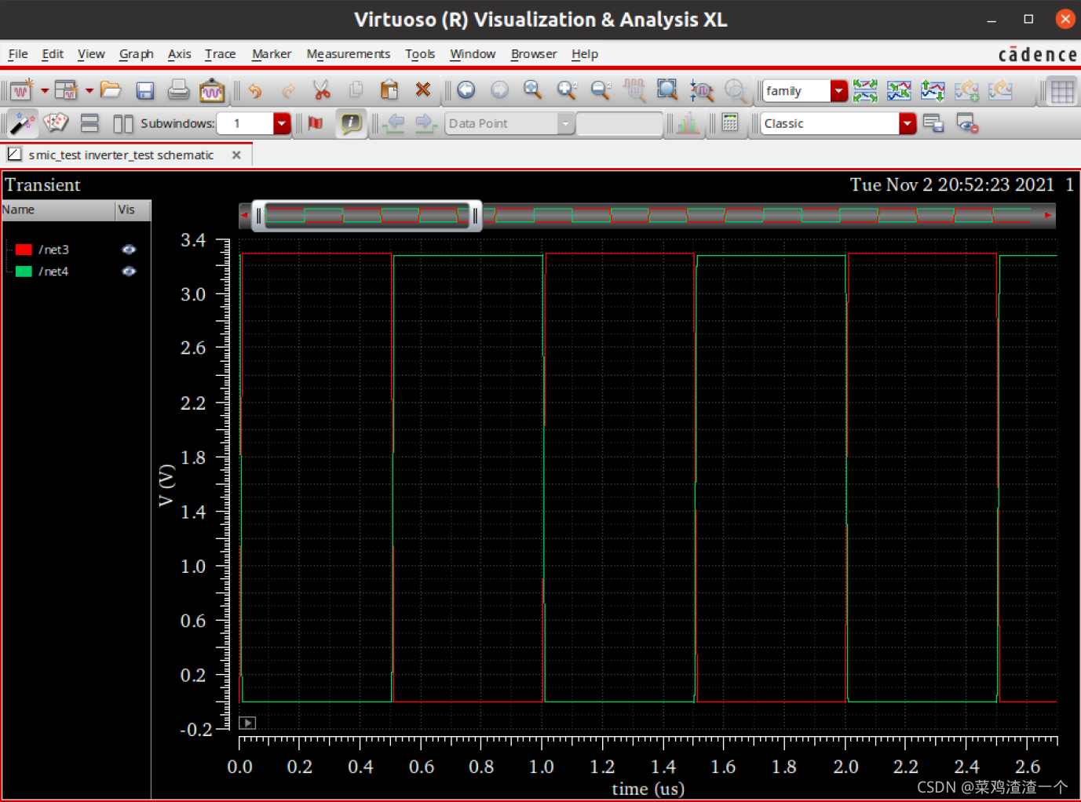Open the new window dropdown arrow
Screen dimensions: 1081x802
coord(45,91)
